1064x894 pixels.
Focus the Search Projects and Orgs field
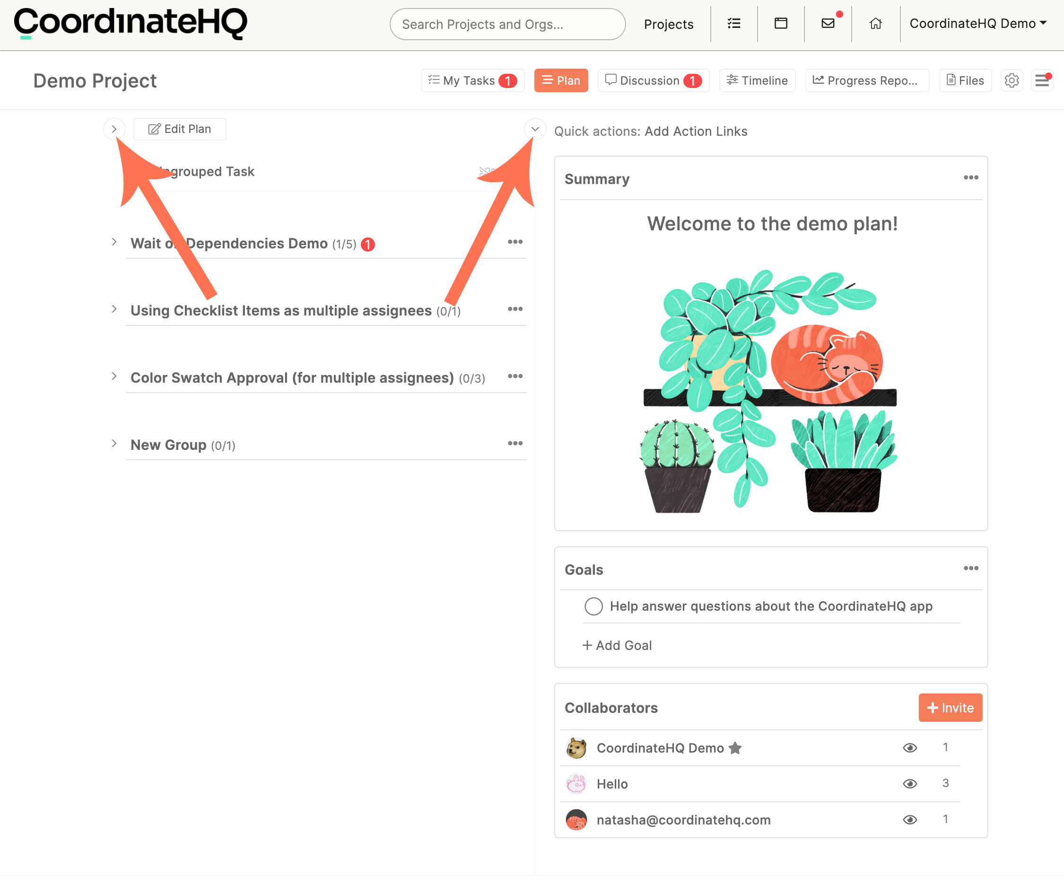coord(507,24)
